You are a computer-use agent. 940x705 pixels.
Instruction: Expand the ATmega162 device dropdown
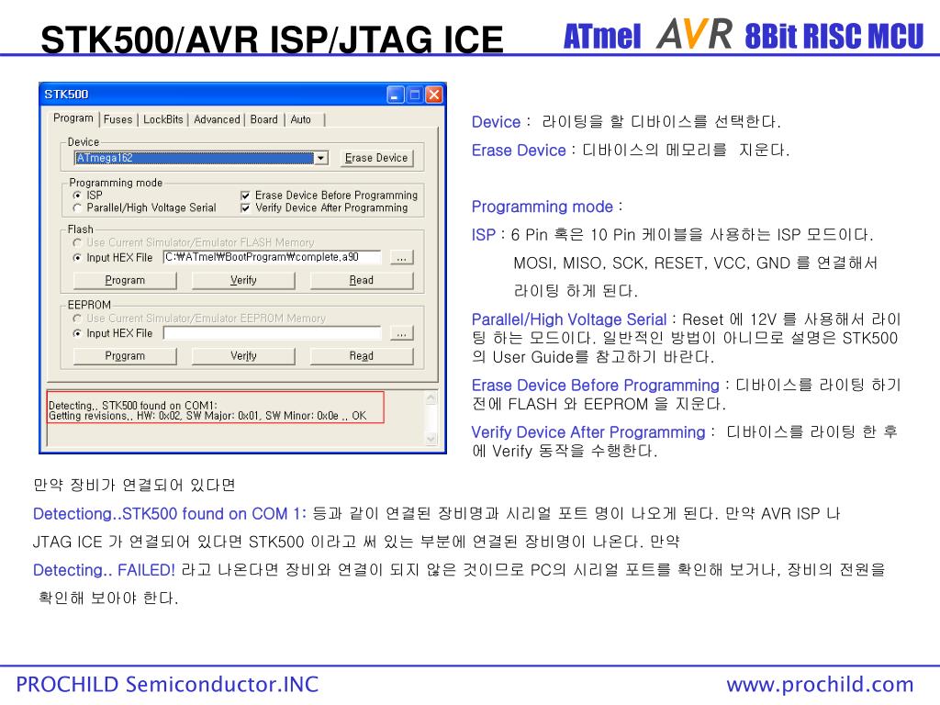click(x=321, y=158)
